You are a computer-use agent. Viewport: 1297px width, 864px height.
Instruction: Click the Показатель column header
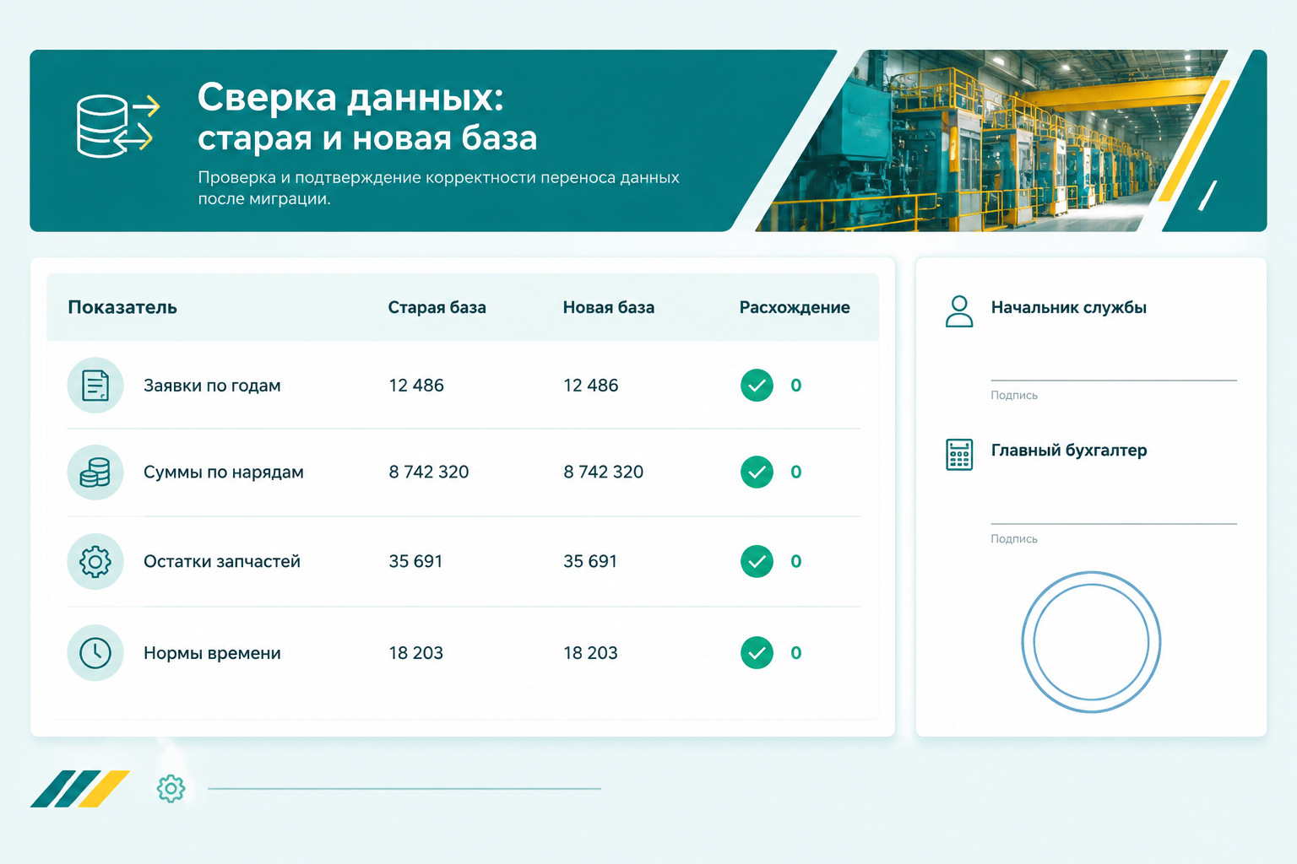122,308
